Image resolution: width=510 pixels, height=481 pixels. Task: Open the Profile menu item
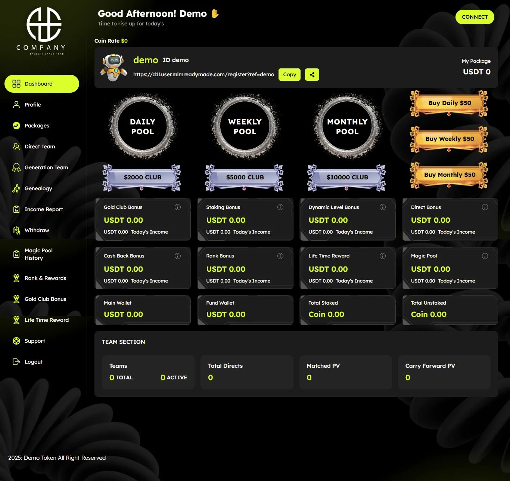33,105
